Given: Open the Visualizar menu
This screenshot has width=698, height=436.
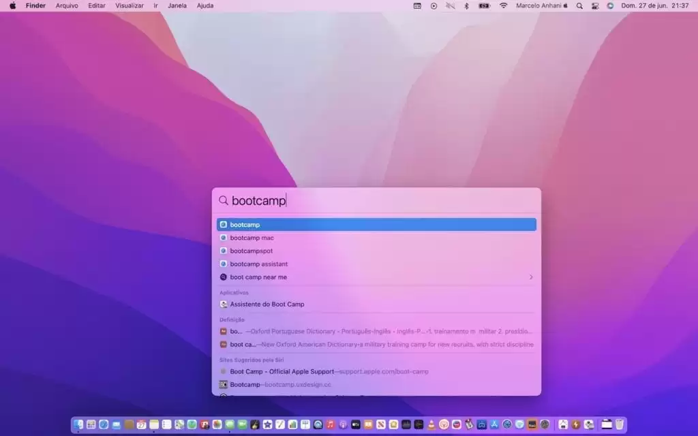Looking at the screenshot, I should click(x=130, y=5).
